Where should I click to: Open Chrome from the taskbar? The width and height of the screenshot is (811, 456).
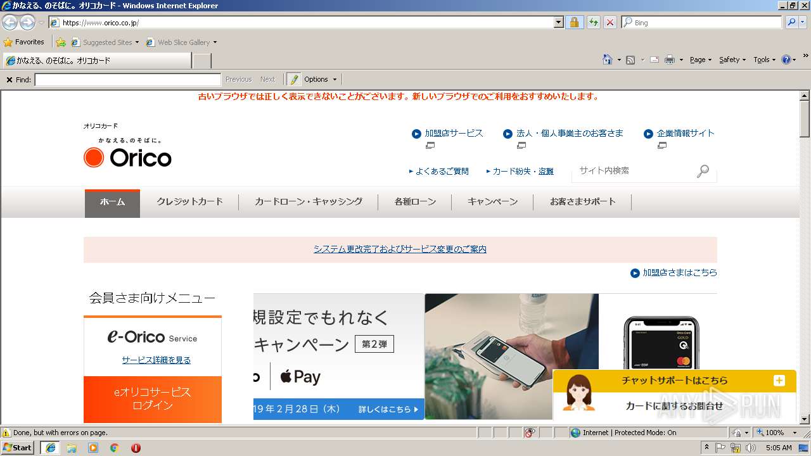click(x=115, y=448)
